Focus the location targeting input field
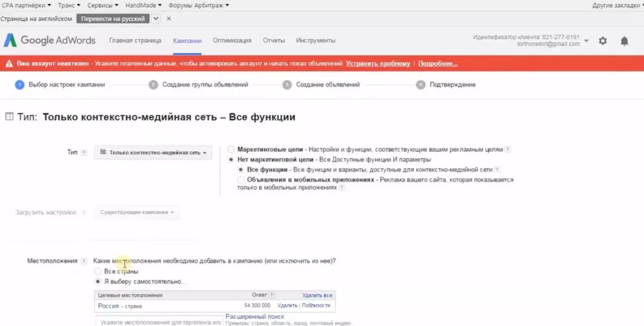 pyautogui.click(x=159, y=321)
